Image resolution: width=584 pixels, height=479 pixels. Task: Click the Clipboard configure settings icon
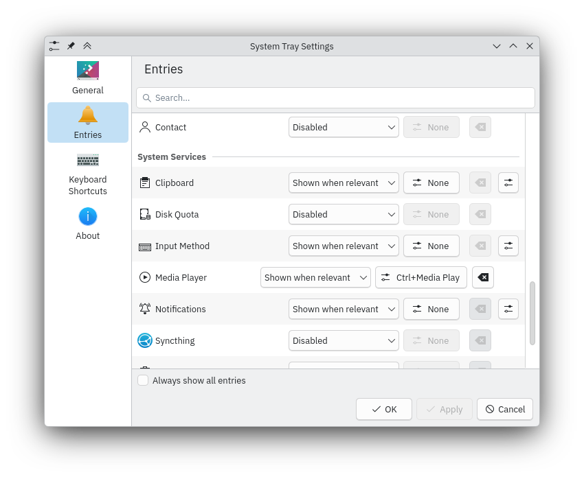508,183
